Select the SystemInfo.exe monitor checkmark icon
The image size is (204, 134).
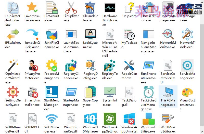pos(110,92)
